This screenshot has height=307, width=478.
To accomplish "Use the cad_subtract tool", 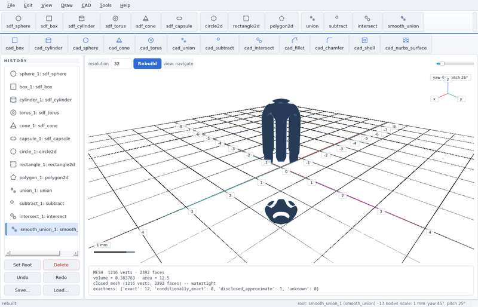I will [x=219, y=44].
